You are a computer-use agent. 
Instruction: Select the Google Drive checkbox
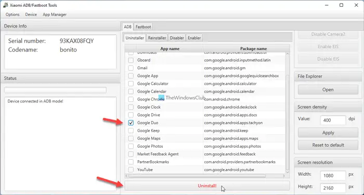tap(131, 115)
